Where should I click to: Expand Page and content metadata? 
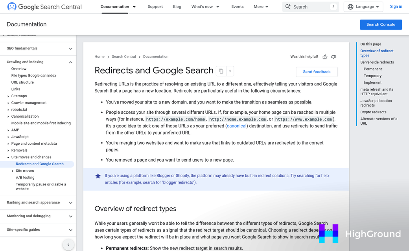click(x=8, y=144)
